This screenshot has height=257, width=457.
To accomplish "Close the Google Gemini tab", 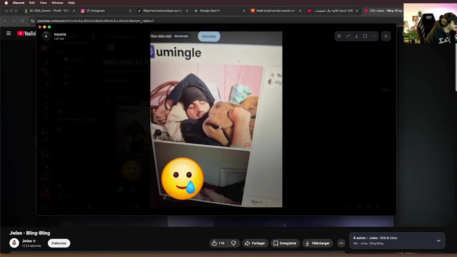I will pyautogui.click(x=243, y=11).
